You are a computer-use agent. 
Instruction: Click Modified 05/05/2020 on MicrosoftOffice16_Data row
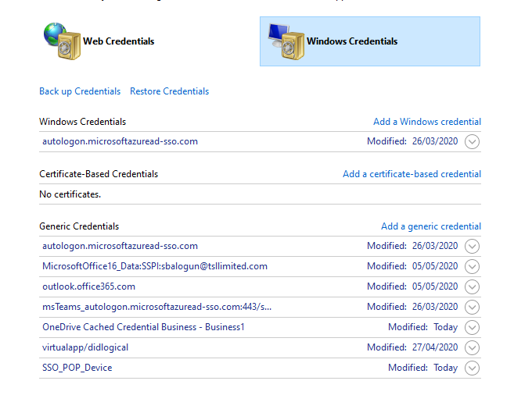click(412, 266)
